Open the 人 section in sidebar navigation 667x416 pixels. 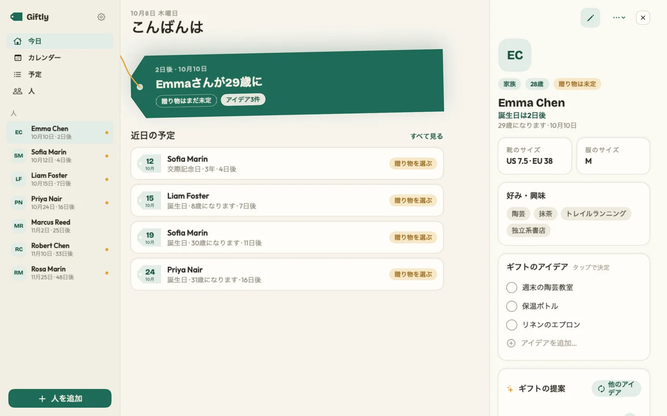[60, 91]
